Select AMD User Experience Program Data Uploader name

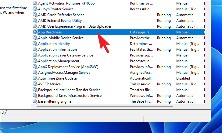(x=75, y=26)
